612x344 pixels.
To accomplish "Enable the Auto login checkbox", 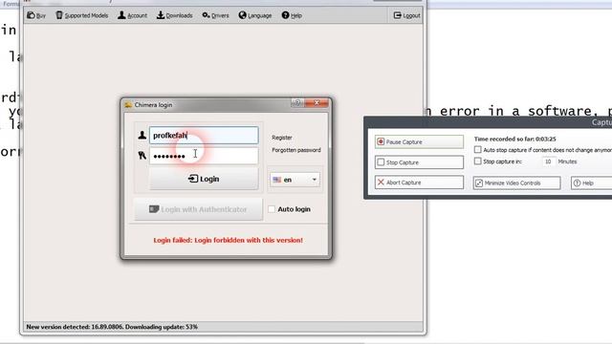I will (272, 209).
